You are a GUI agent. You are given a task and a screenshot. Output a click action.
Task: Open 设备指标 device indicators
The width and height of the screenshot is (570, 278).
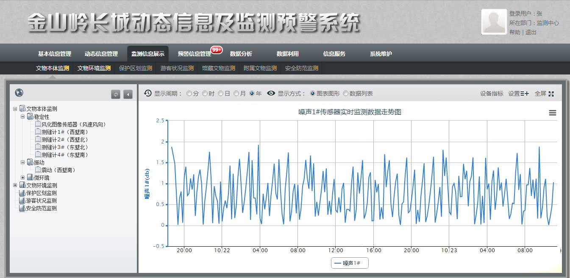[x=492, y=94]
